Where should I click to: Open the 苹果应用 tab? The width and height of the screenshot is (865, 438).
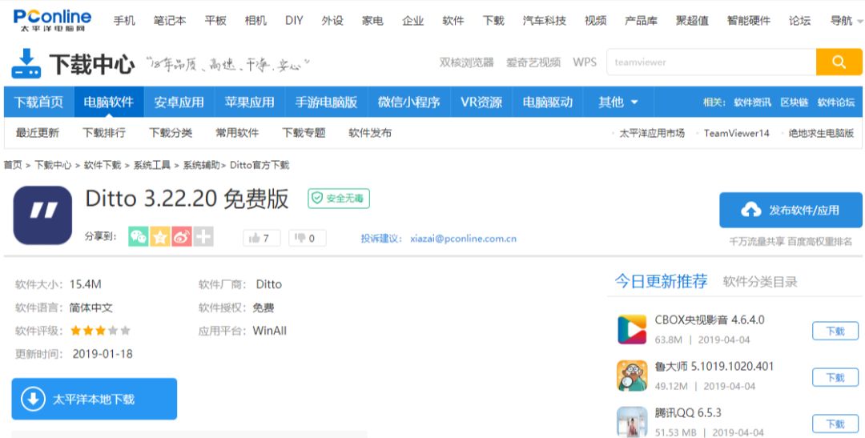(x=249, y=102)
